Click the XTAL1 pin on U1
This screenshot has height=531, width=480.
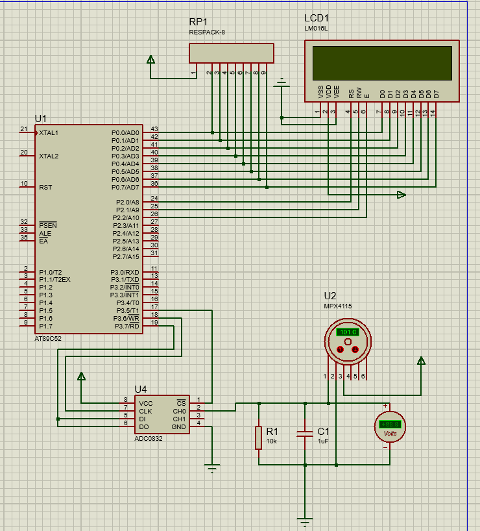point(49,132)
